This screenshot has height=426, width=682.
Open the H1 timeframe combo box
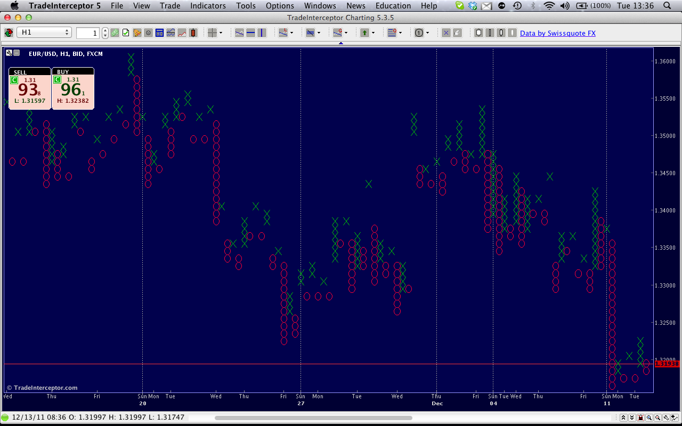click(x=44, y=32)
